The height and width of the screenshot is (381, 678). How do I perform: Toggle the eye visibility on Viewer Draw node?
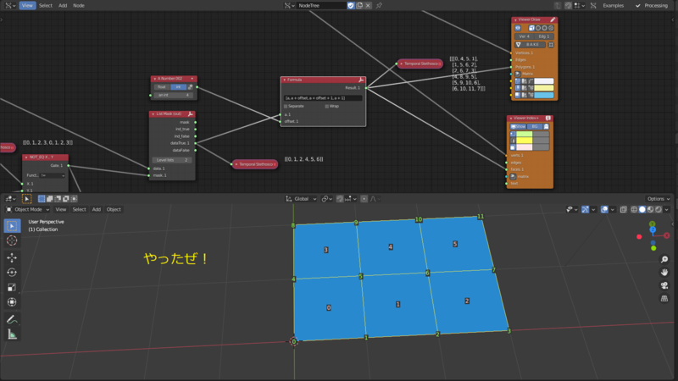(518, 28)
